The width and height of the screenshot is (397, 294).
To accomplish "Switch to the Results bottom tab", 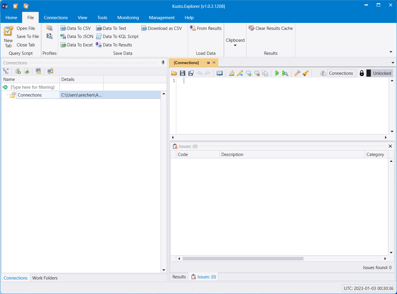I will (x=179, y=277).
